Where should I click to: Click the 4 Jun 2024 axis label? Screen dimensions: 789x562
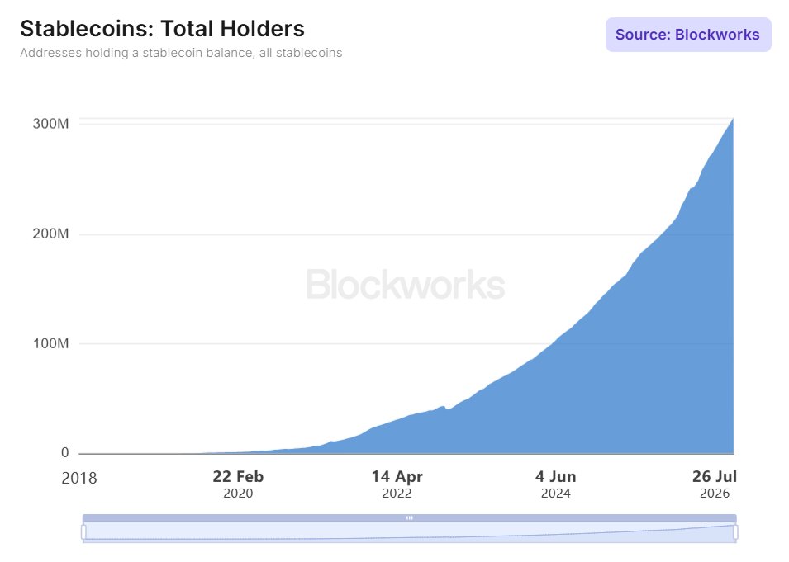pyautogui.click(x=556, y=484)
